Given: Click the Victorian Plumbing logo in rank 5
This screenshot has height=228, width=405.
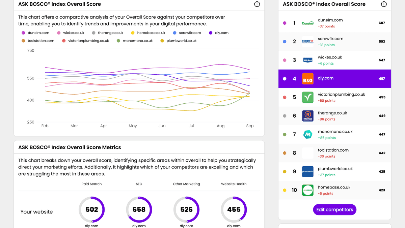Looking at the screenshot, I should pos(307,97).
